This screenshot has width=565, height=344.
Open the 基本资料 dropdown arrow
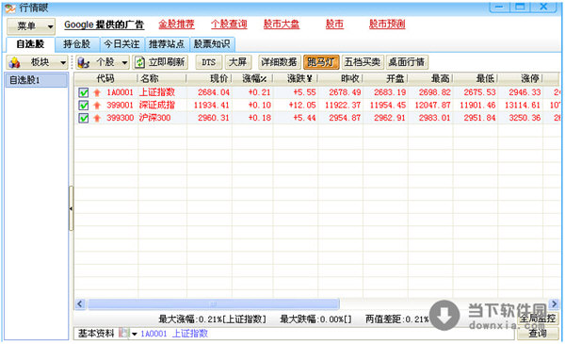click(135, 334)
